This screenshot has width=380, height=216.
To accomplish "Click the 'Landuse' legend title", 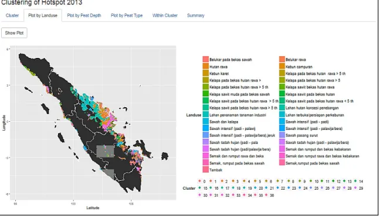I will [x=194, y=115].
